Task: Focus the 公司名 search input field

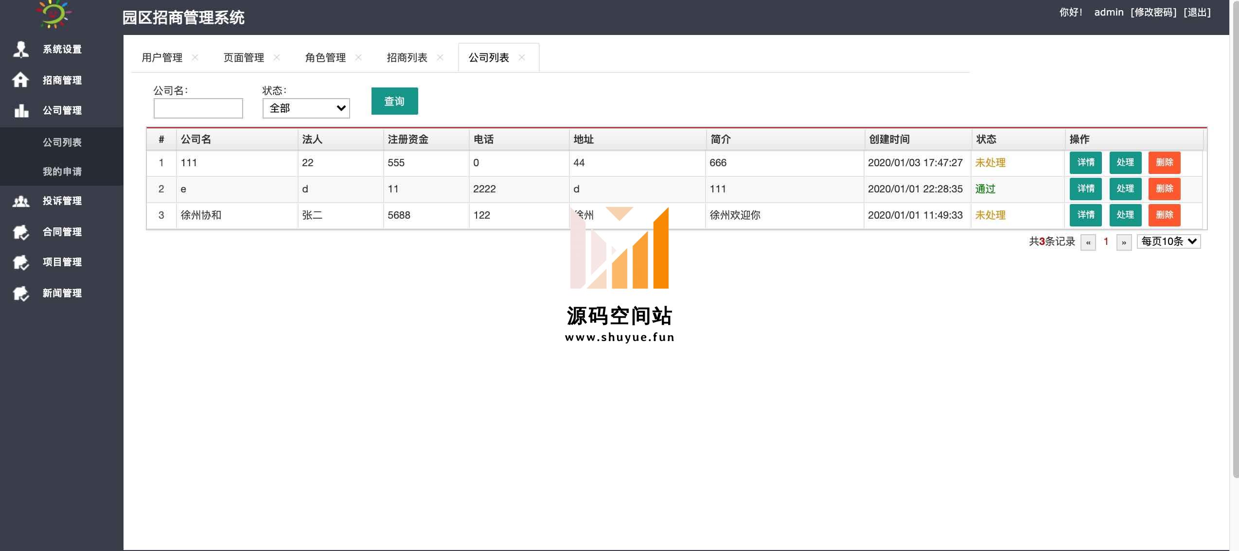Action: (x=198, y=108)
